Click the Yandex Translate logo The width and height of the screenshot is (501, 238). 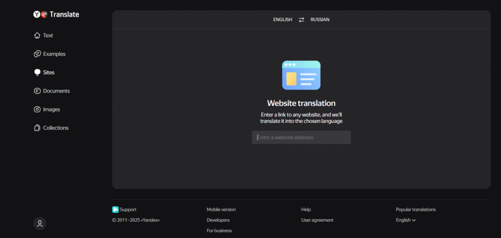click(x=56, y=15)
